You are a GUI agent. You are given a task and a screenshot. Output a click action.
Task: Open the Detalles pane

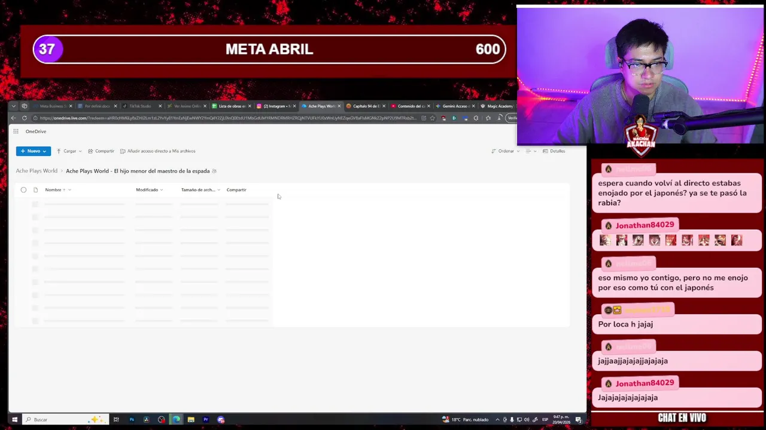(x=554, y=151)
